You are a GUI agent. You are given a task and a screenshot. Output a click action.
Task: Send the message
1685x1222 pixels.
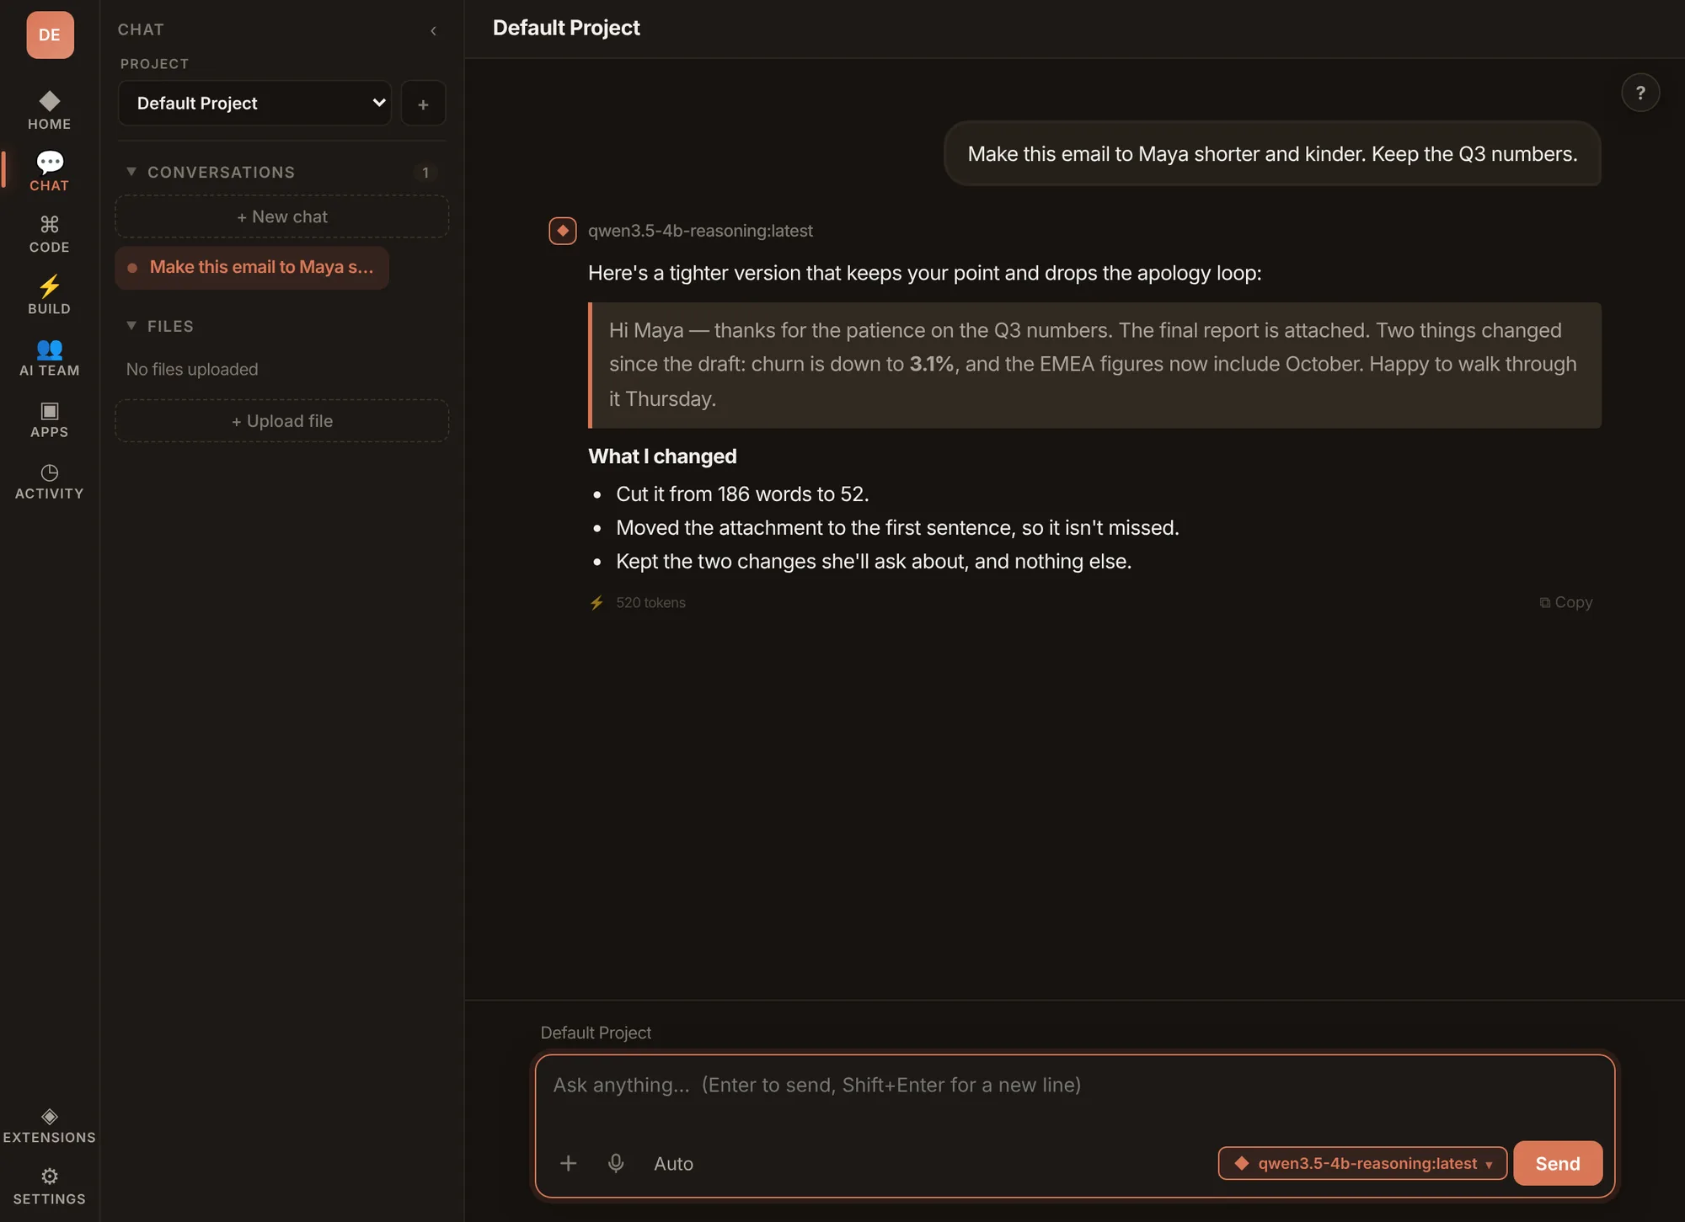point(1557,1163)
